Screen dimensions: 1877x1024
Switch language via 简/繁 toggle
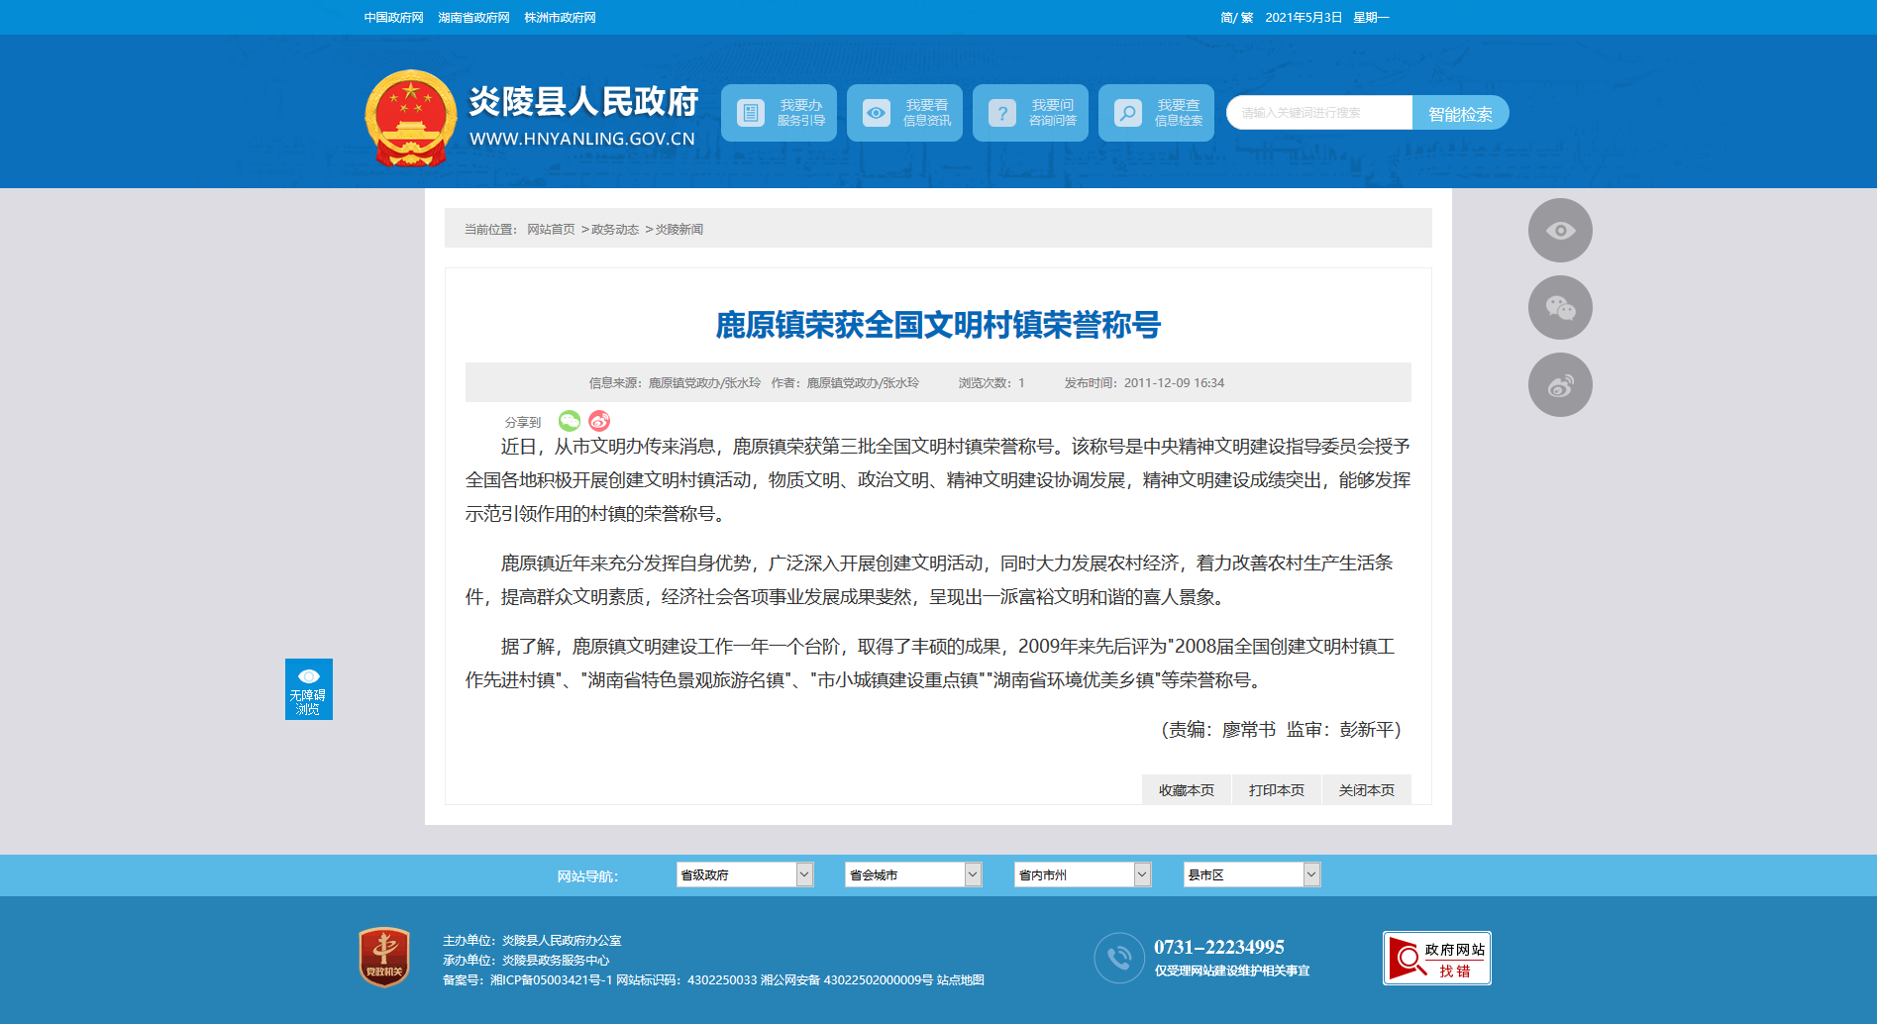coord(1236,18)
